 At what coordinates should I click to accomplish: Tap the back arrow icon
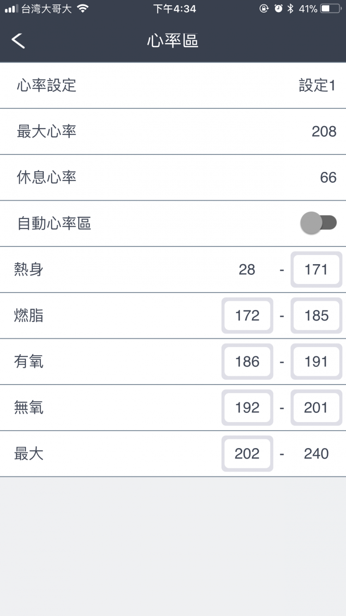tap(18, 40)
